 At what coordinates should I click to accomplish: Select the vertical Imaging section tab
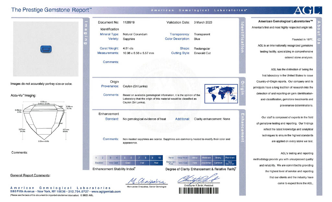86,32
